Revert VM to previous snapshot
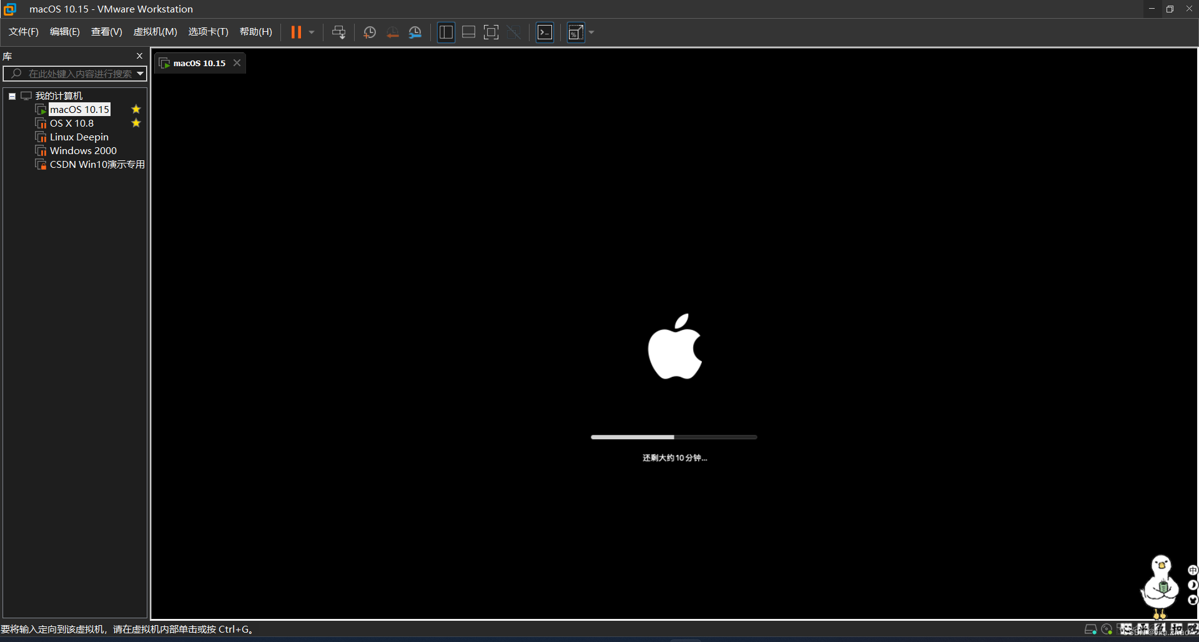 point(392,32)
